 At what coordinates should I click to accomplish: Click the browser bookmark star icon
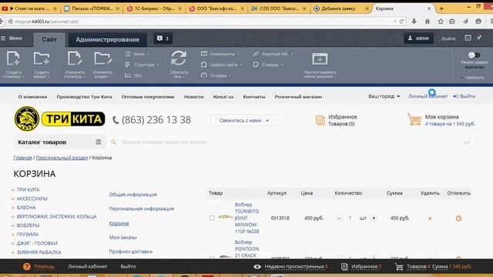[441, 22]
